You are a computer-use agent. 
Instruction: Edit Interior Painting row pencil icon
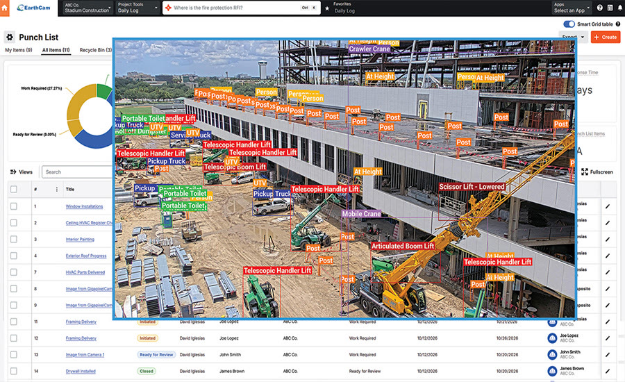[x=608, y=239]
